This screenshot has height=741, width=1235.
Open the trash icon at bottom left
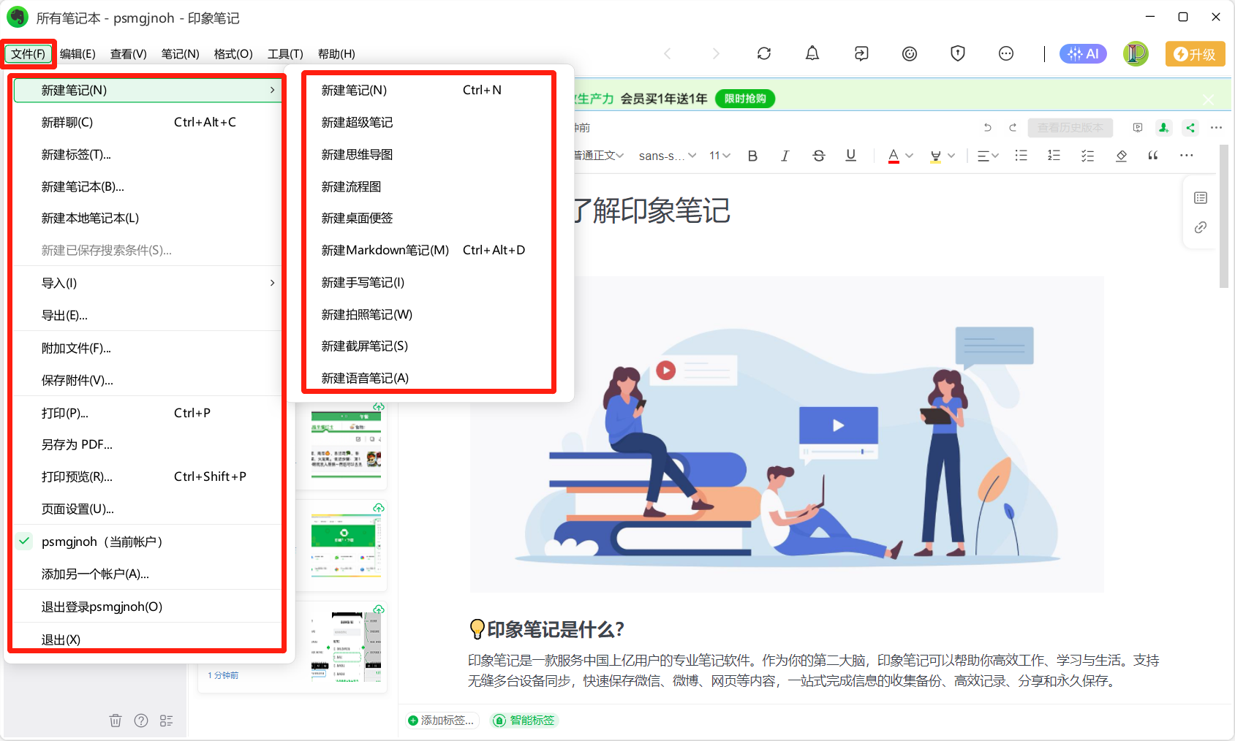(x=116, y=721)
